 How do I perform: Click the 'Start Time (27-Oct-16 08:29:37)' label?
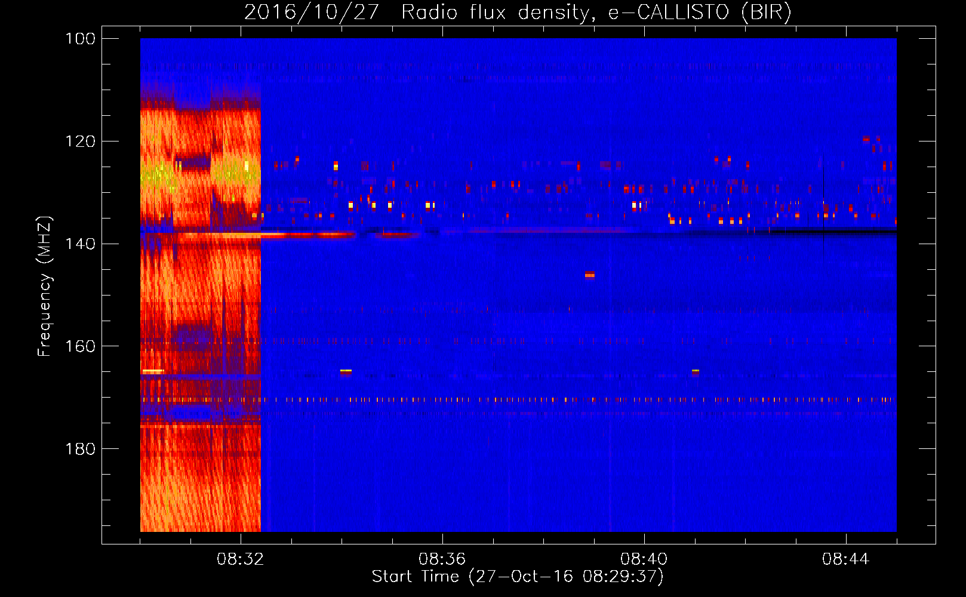518,577
